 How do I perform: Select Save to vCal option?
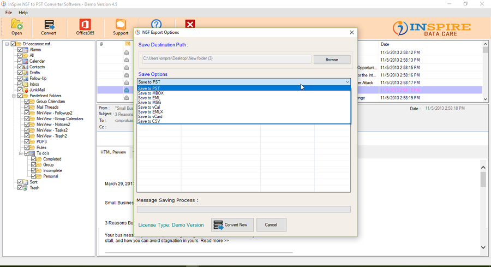244,107
